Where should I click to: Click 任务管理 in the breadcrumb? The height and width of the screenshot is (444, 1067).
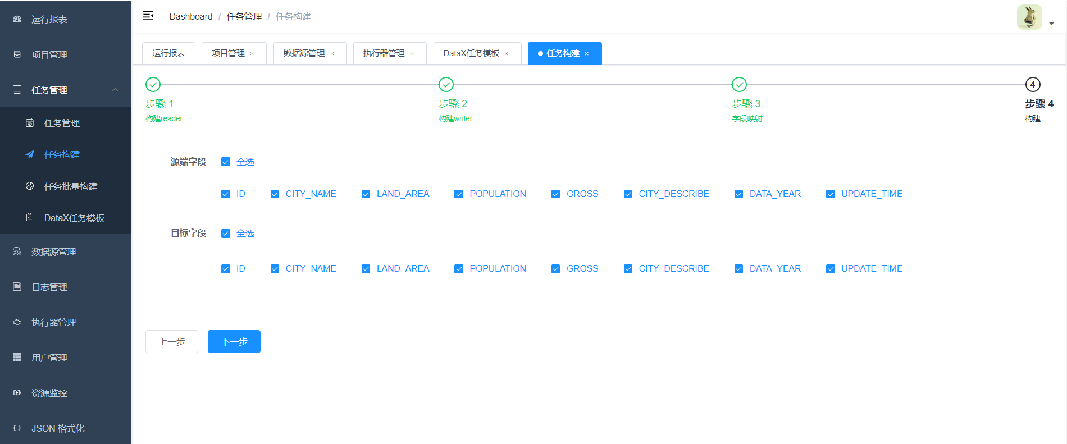point(244,16)
